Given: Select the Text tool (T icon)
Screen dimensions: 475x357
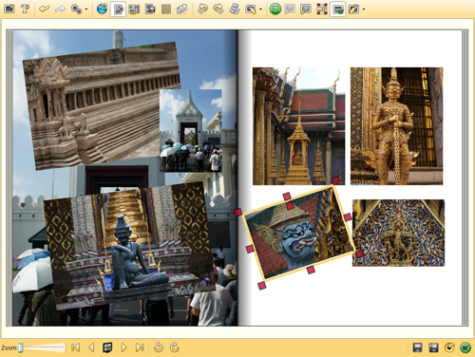Looking at the screenshot, I should click(25, 9).
